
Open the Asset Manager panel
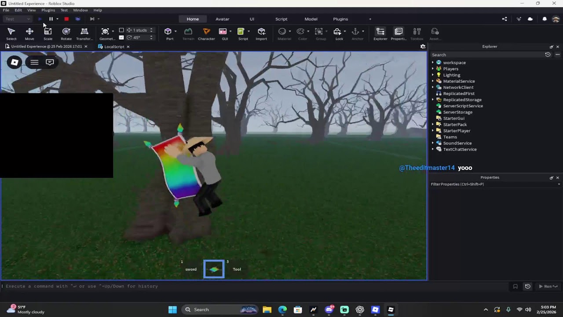[x=435, y=34]
